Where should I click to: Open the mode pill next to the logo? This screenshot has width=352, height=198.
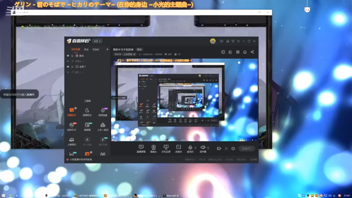click(x=97, y=41)
